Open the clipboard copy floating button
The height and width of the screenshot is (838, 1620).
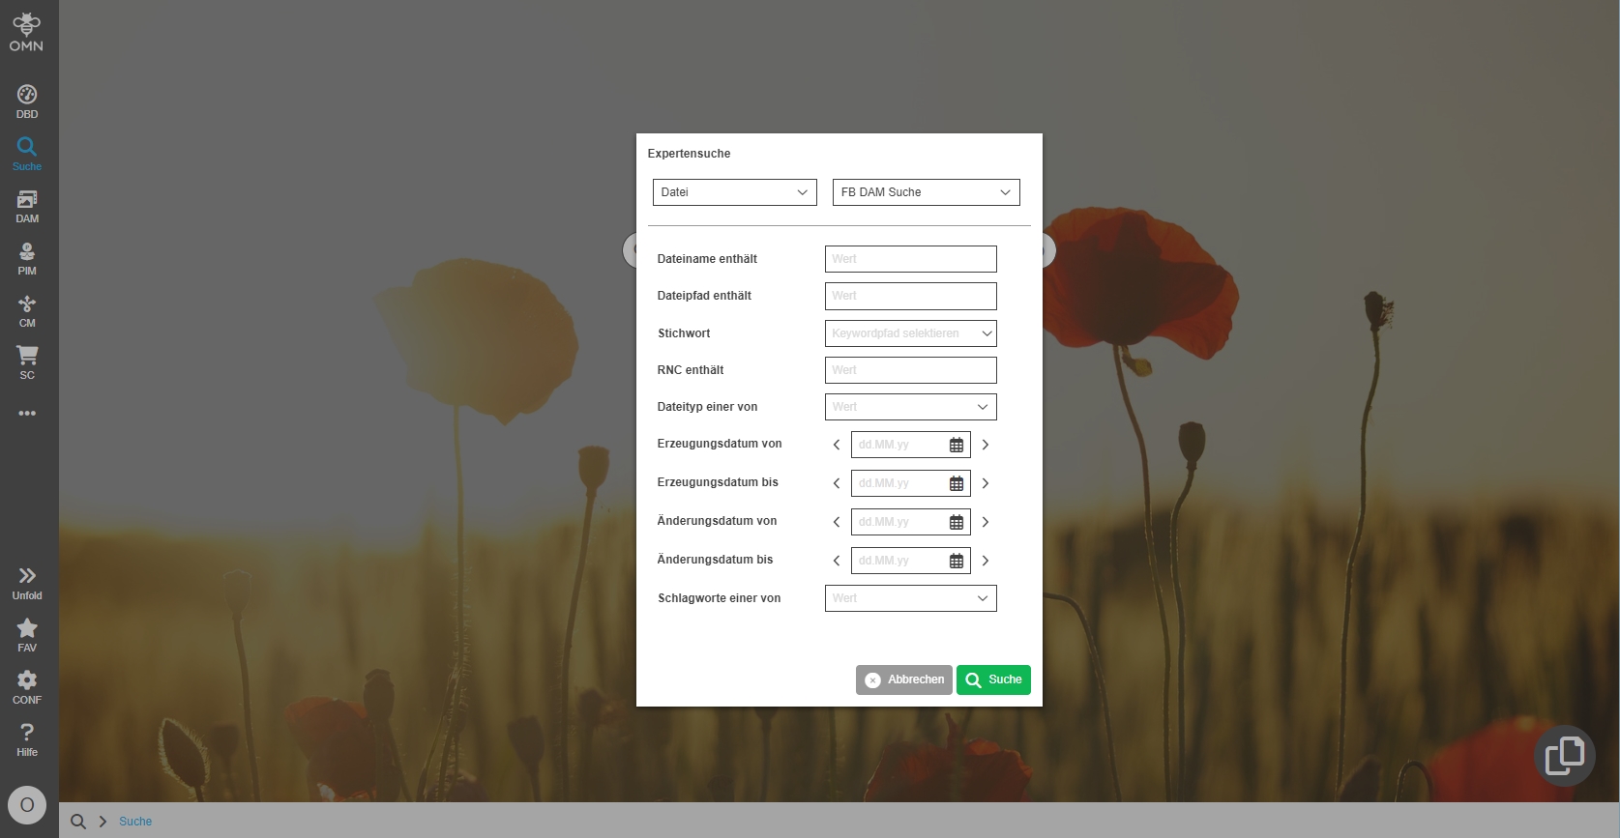[1564, 755]
